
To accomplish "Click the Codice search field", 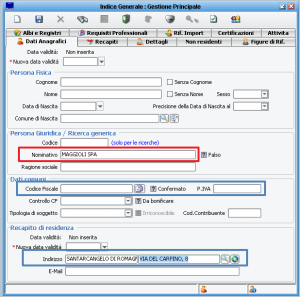I will point(84,142).
